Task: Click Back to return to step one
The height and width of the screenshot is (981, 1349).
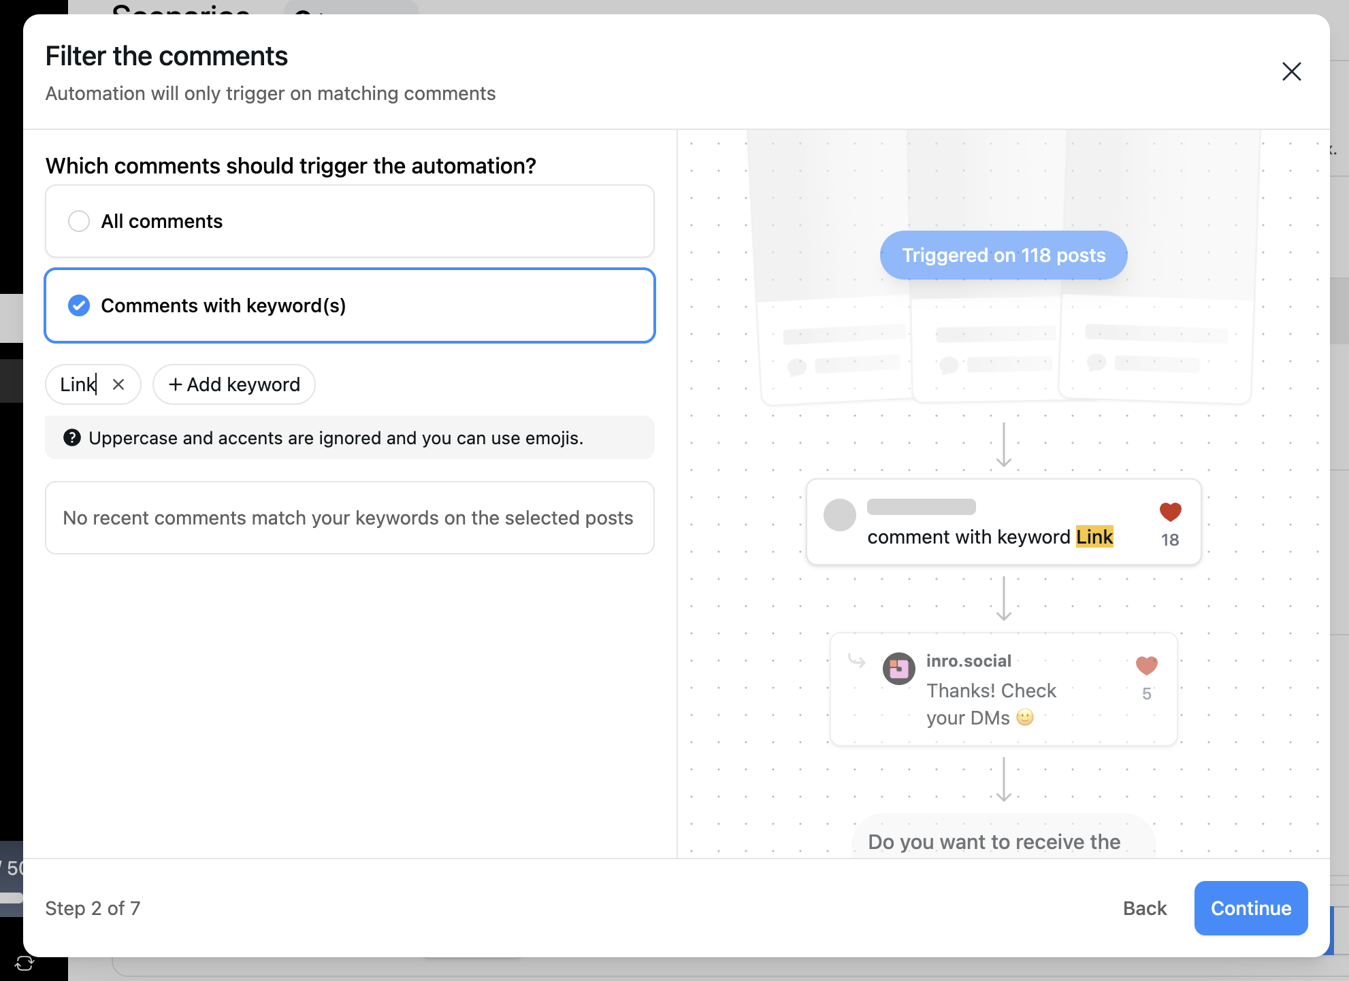Action: pyautogui.click(x=1144, y=908)
